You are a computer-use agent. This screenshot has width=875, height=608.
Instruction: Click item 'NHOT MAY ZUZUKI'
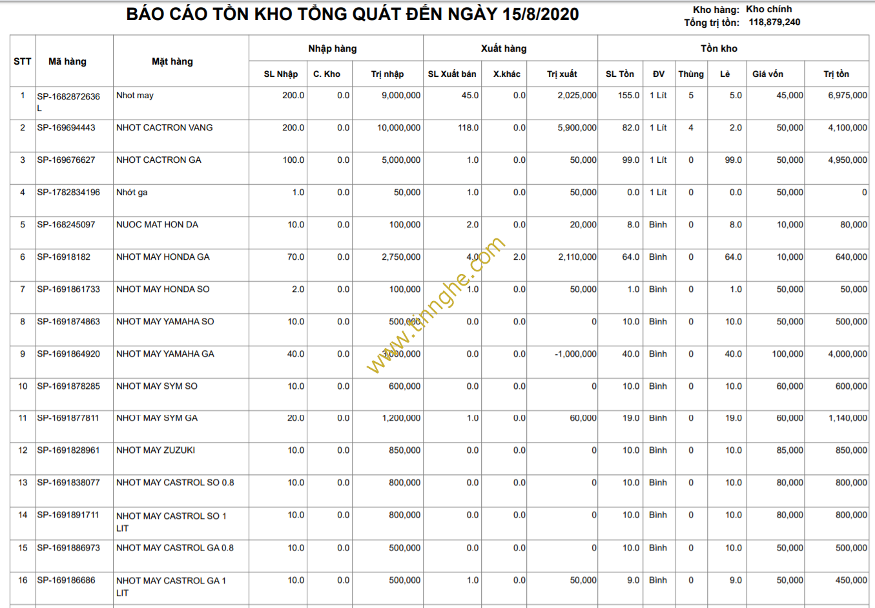click(156, 450)
